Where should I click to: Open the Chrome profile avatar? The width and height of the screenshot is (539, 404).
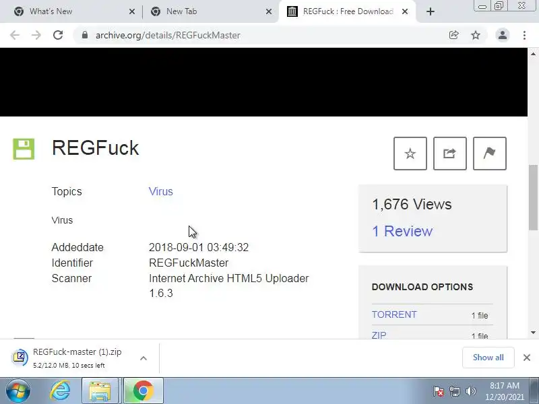point(502,35)
